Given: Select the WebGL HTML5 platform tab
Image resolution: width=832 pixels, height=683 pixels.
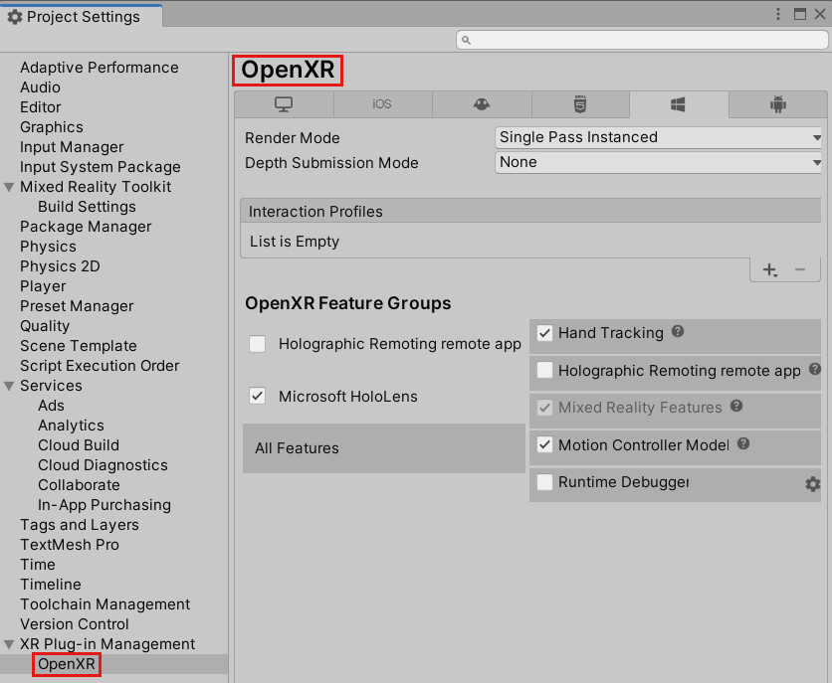Looking at the screenshot, I should [x=580, y=104].
